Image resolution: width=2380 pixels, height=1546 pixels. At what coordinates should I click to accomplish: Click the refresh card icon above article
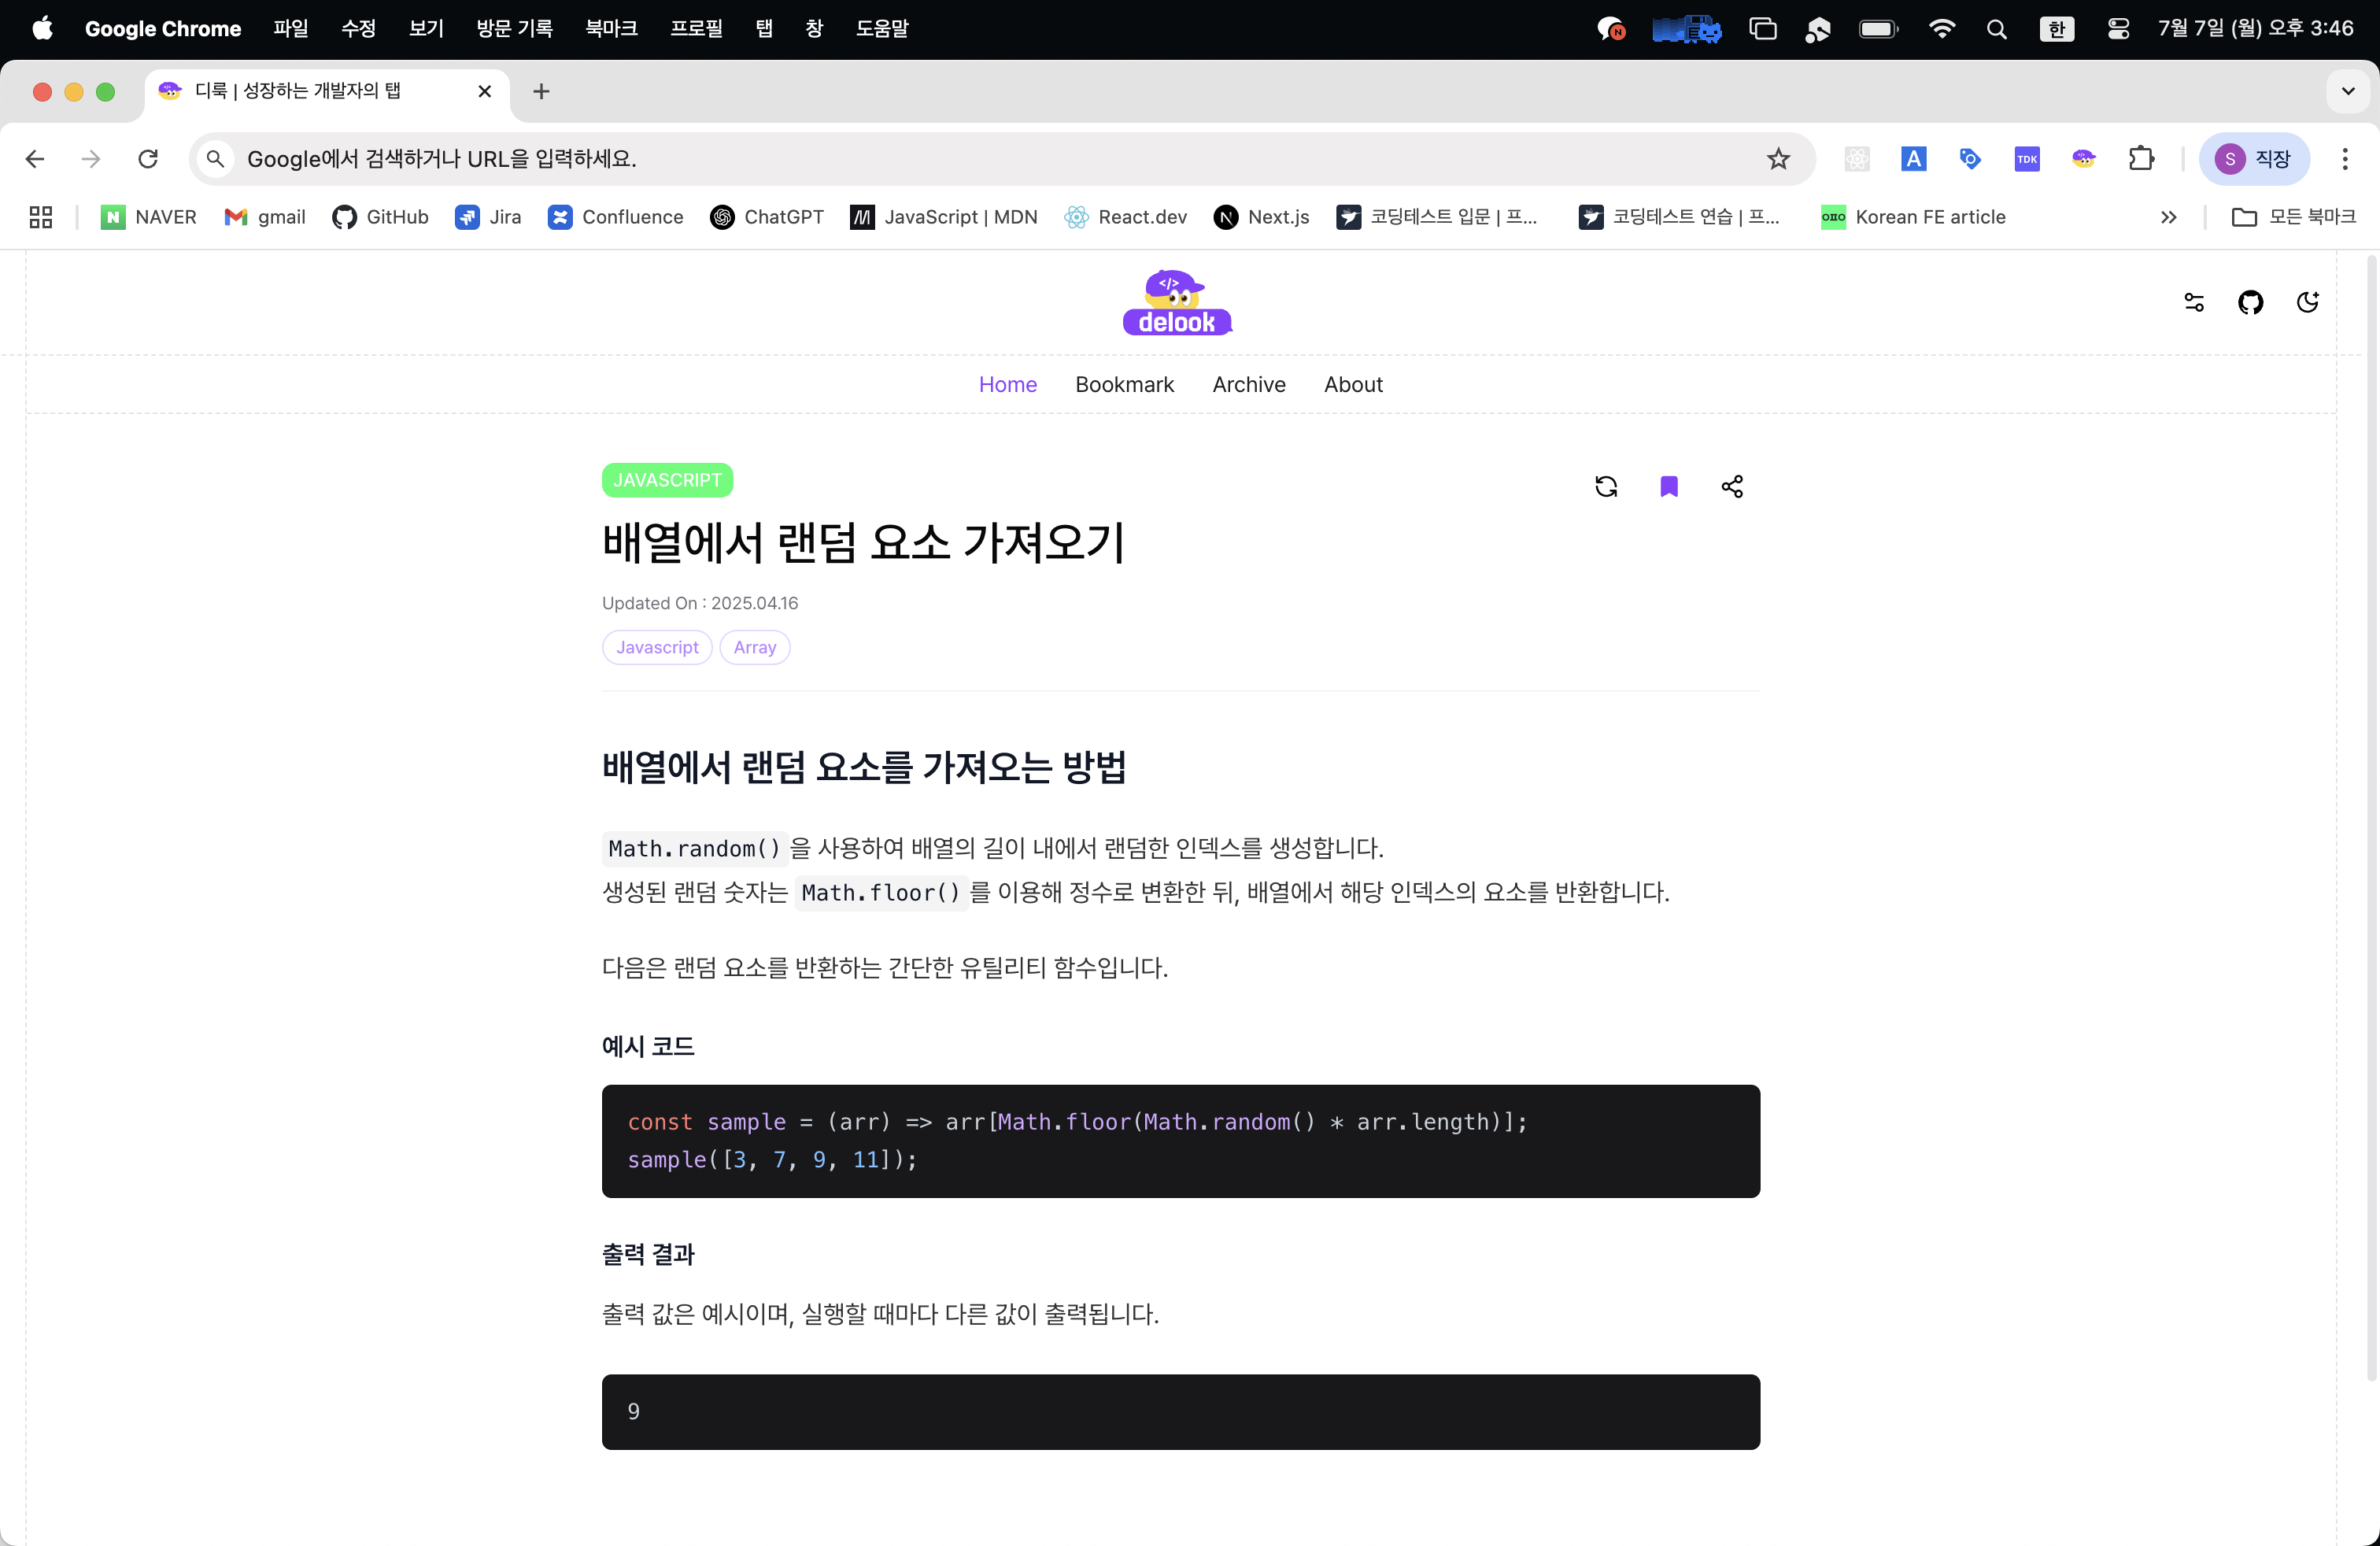[1606, 486]
